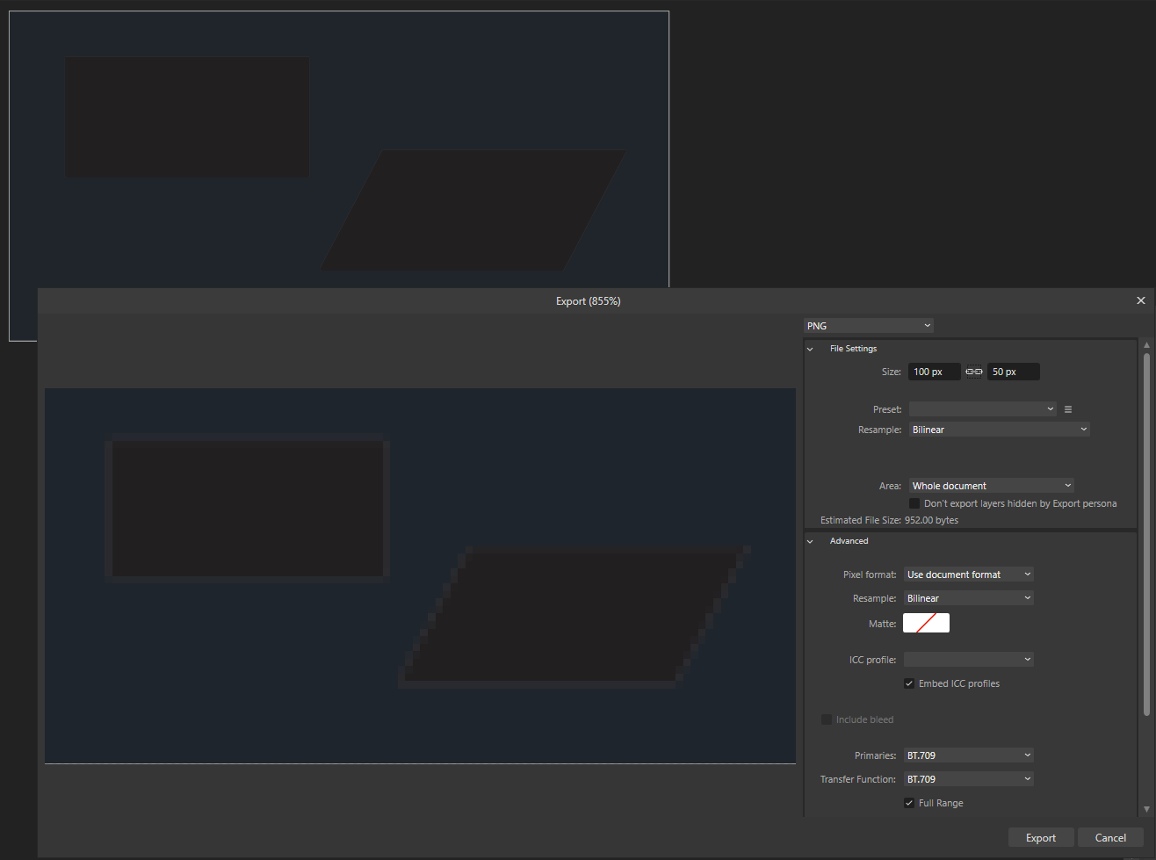
Task: Open the Primaries dropdown set to BT.709
Action: coord(968,755)
